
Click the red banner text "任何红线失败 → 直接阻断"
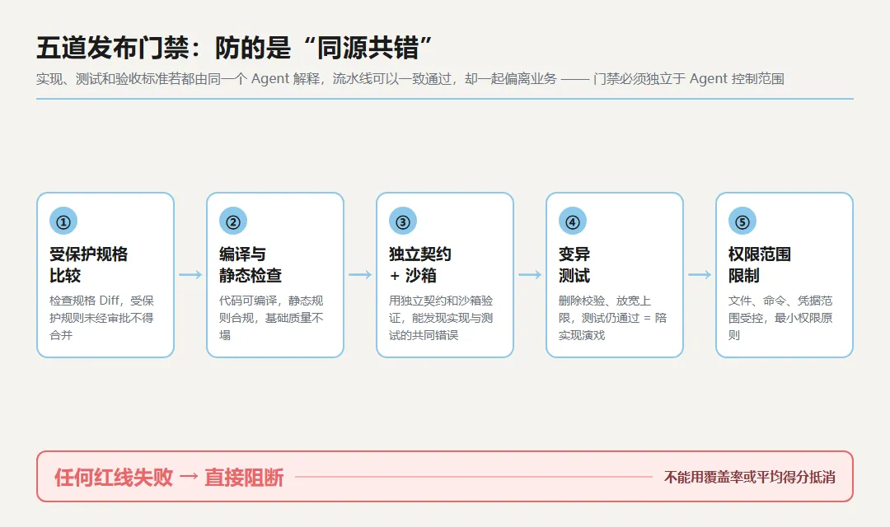click(169, 478)
